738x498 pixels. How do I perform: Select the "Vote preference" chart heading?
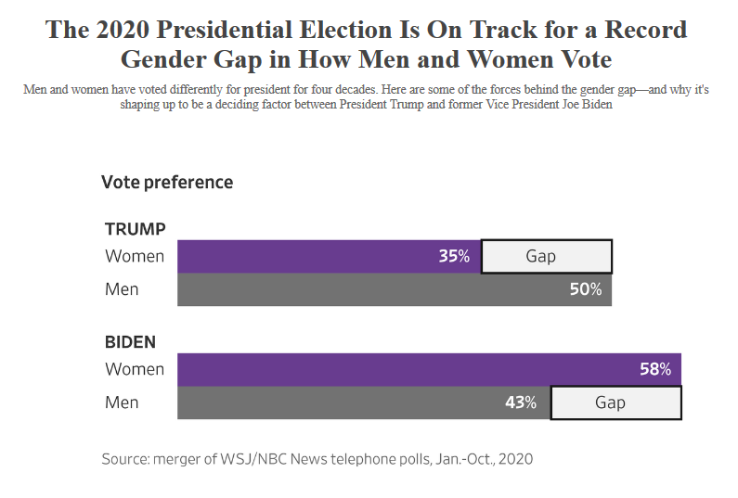click(167, 182)
